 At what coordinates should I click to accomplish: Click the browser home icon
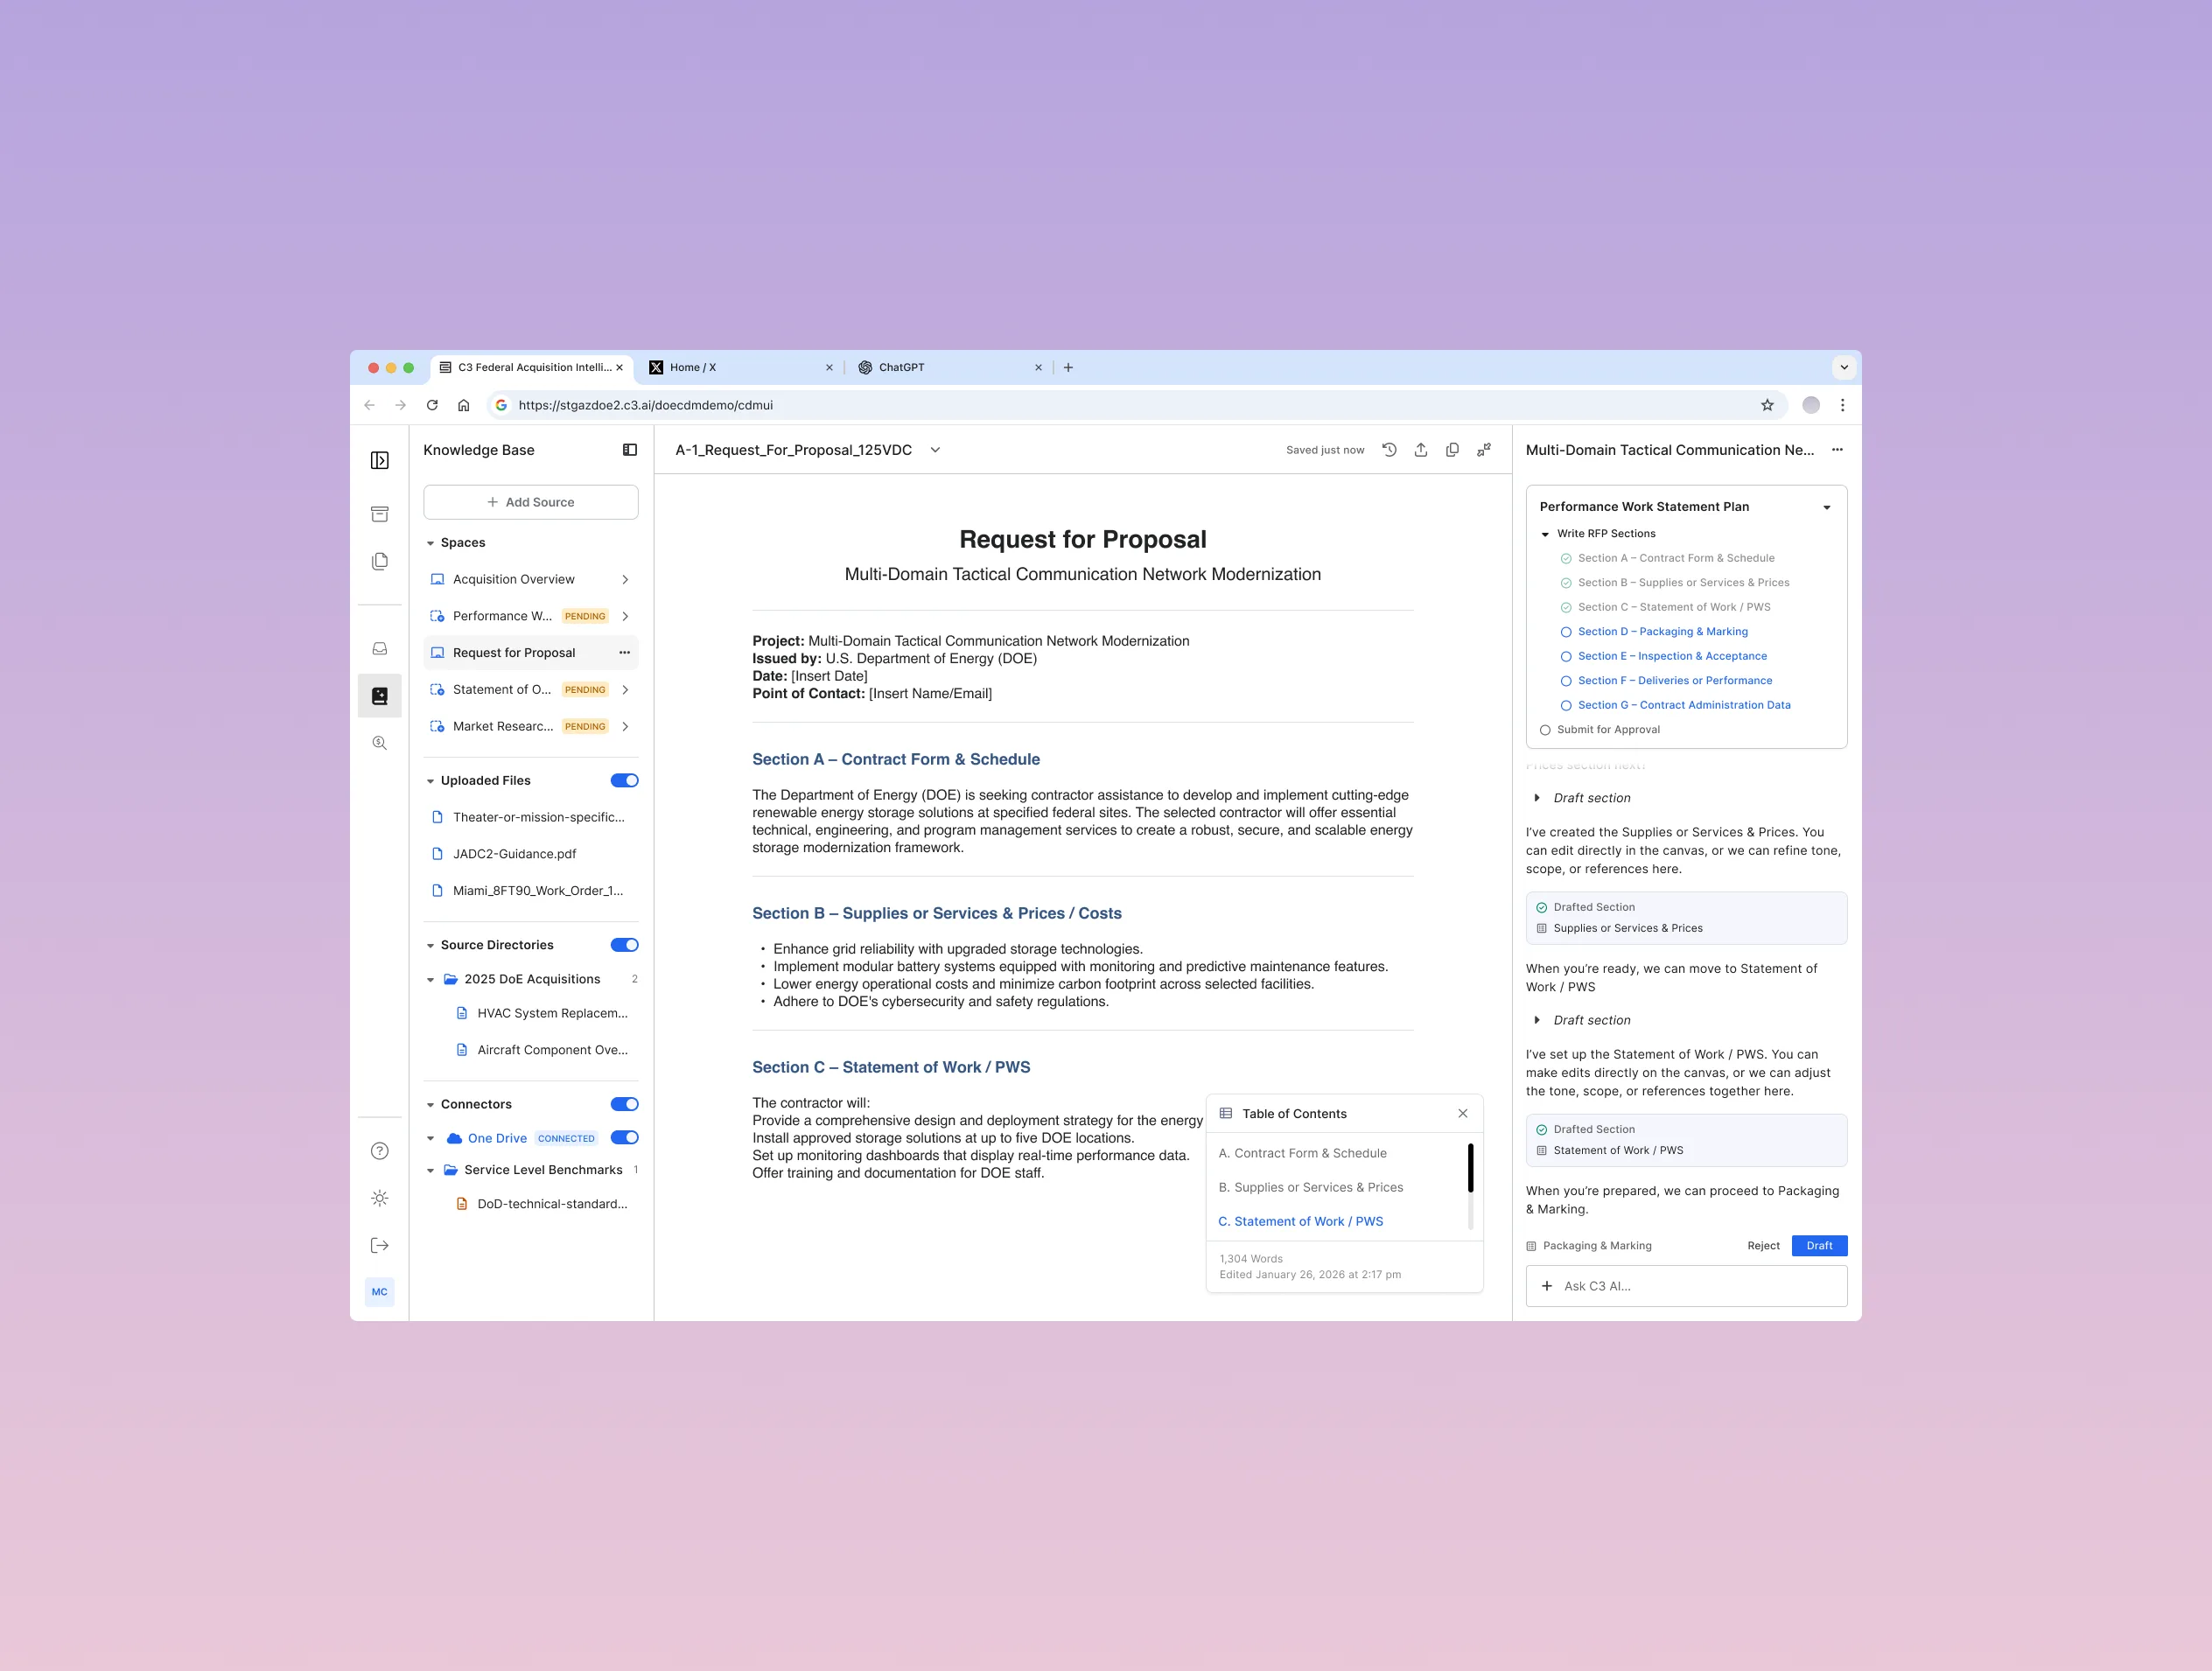463,405
